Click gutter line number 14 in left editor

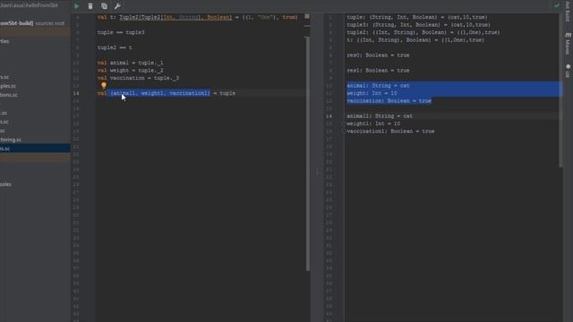(x=75, y=93)
